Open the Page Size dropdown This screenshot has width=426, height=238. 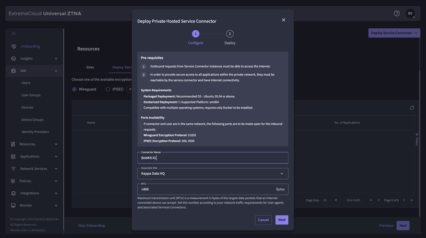(330, 200)
